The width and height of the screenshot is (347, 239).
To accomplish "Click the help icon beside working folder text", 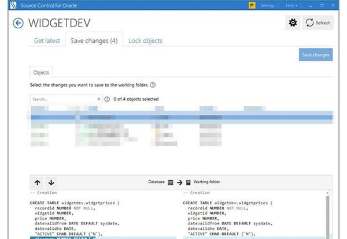I will pyautogui.click(x=153, y=85).
